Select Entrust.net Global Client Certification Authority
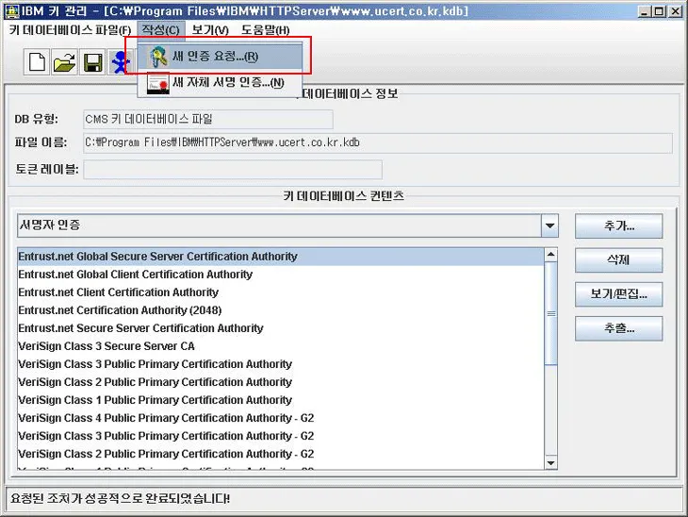The image size is (688, 517). (x=281, y=275)
